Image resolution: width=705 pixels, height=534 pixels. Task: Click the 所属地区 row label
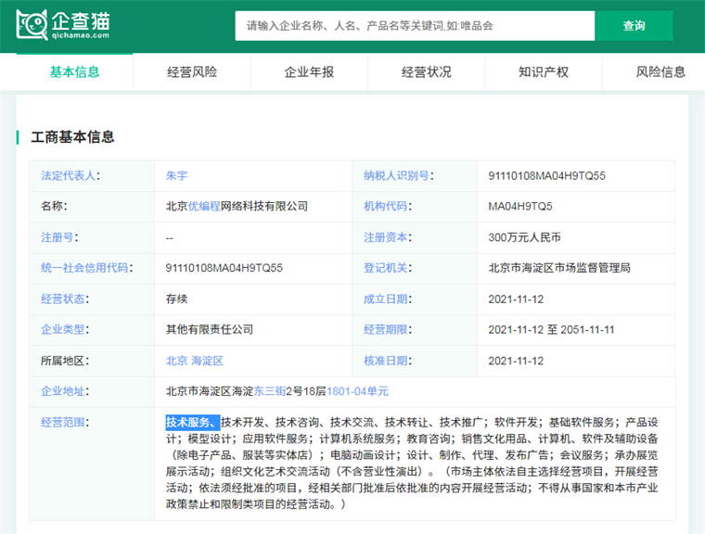(x=65, y=361)
